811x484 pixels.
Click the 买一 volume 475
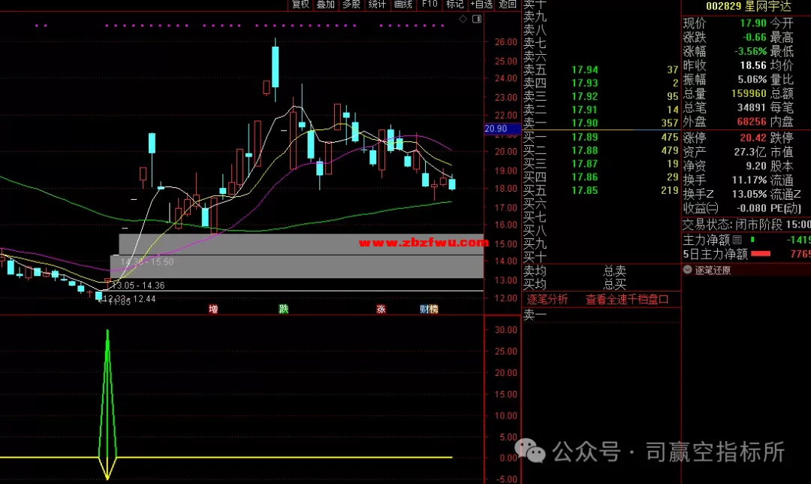tap(669, 137)
